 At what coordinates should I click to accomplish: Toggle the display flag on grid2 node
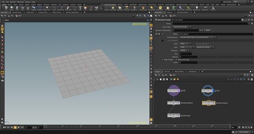[179, 91]
